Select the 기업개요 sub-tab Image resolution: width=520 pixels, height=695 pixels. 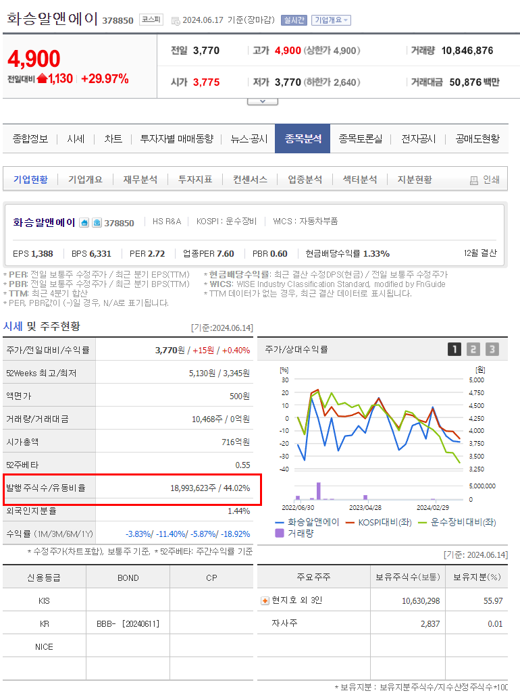(x=85, y=180)
